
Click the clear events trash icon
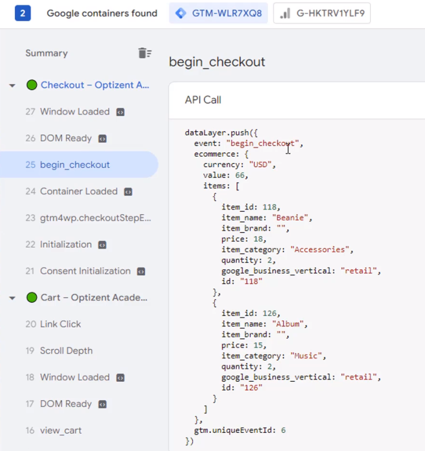point(145,53)
